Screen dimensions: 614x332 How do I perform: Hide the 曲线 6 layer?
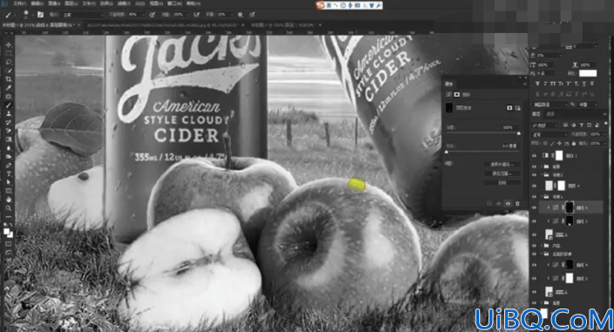534,207
